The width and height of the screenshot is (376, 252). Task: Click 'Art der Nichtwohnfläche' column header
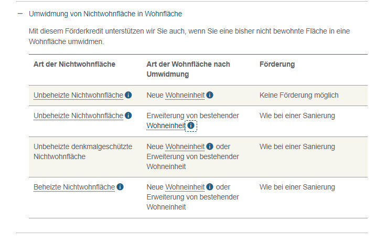click(74, 64)
